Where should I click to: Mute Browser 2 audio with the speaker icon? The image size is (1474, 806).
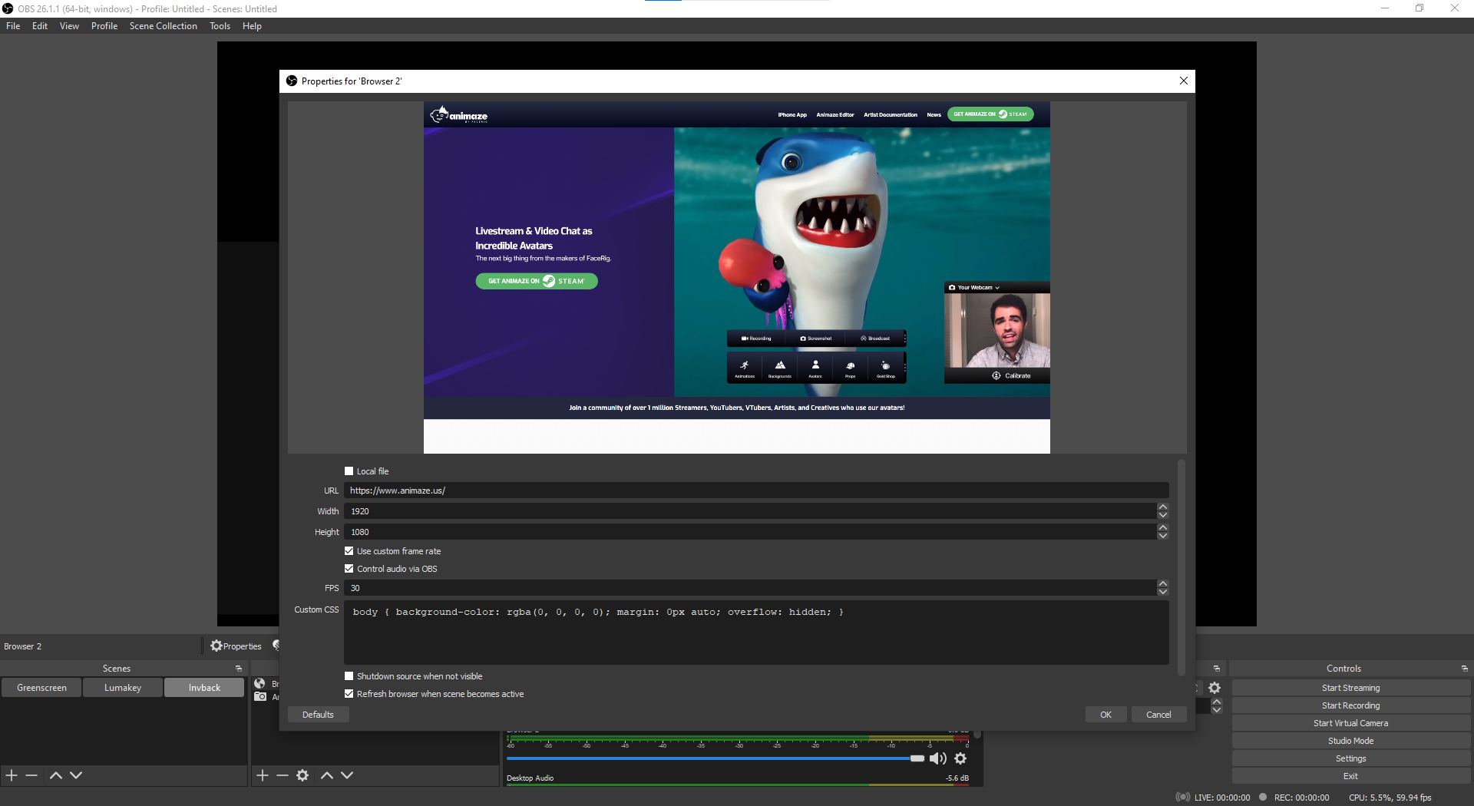938,758
